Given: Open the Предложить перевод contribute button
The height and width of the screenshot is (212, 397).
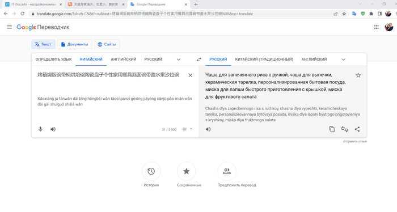Looking at the screenshot, I should (x=227, y=171).
